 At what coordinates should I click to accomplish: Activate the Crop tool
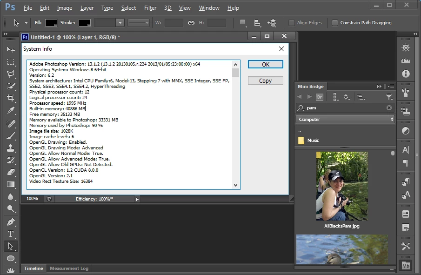pyautogui.click(x=11, y=98)
